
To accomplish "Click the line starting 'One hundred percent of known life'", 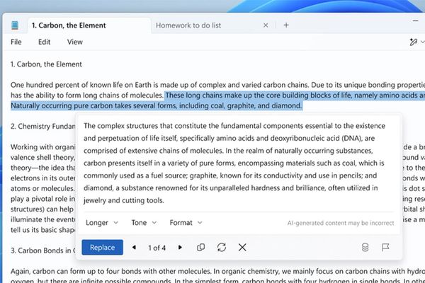I will coord(217,85).
